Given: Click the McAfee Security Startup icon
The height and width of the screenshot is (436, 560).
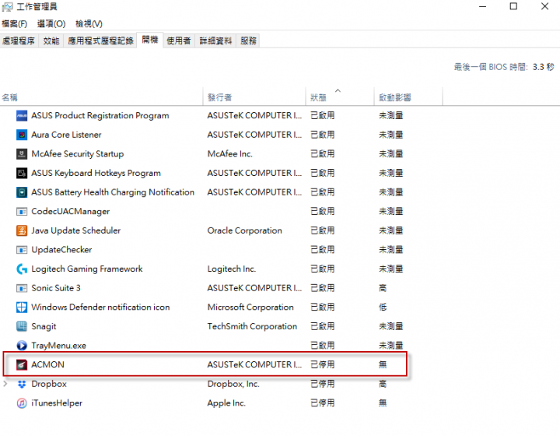Looking at the screenshot, I should [22, 154].
